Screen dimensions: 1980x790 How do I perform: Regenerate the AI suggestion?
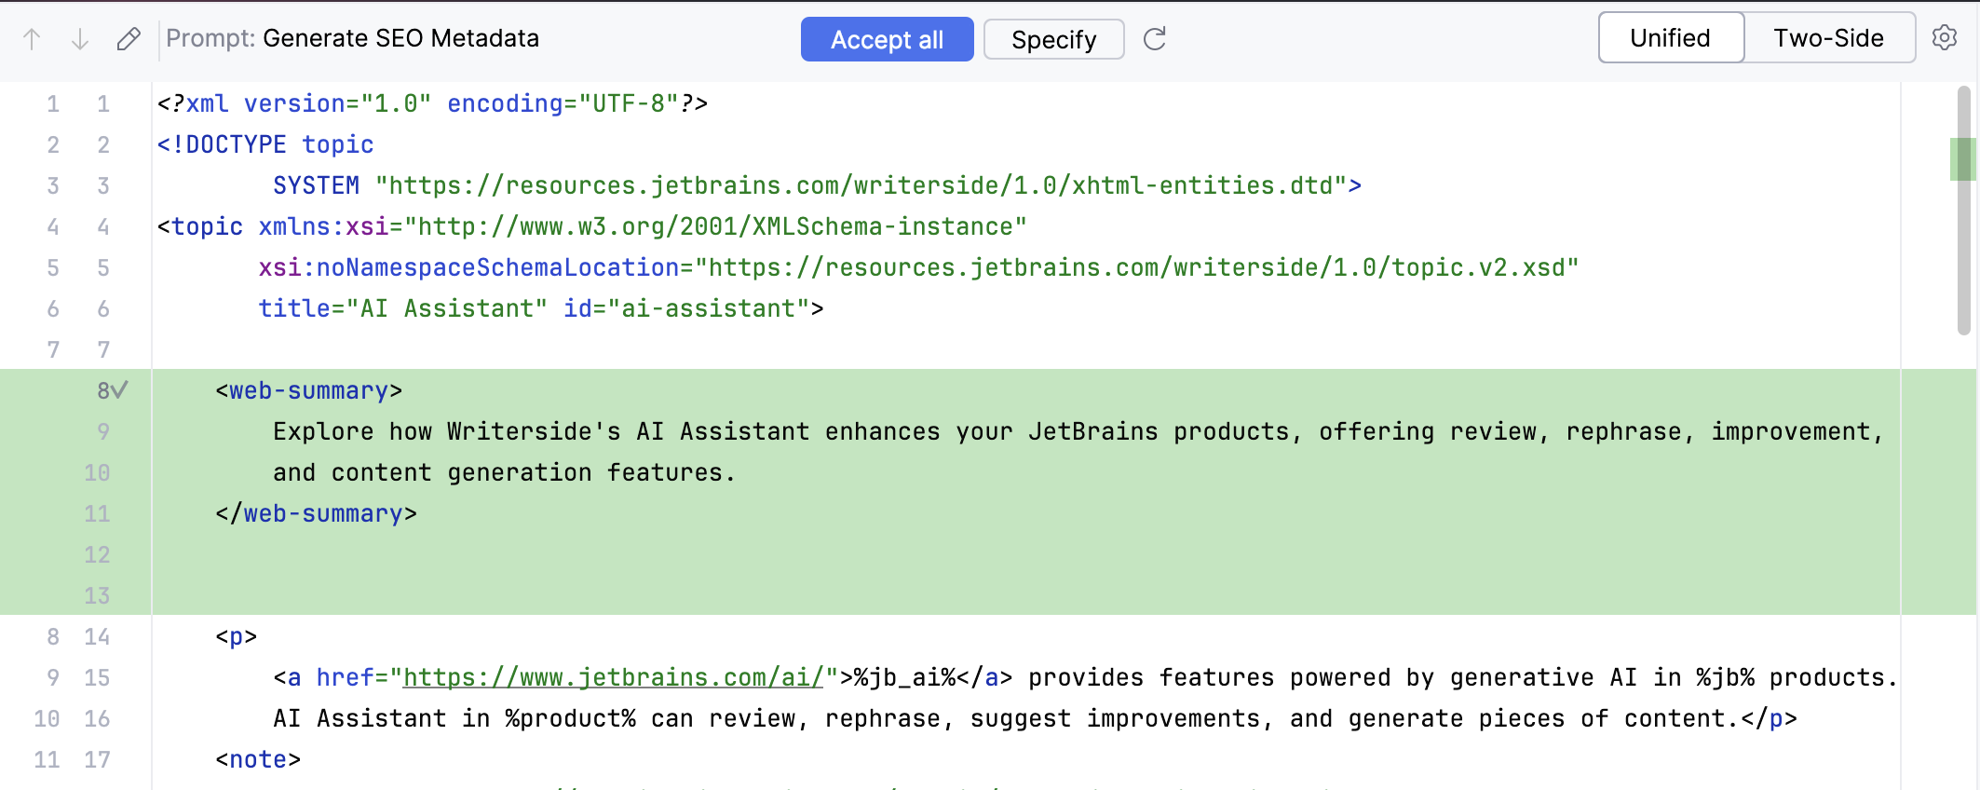(x=1155, y=39)
